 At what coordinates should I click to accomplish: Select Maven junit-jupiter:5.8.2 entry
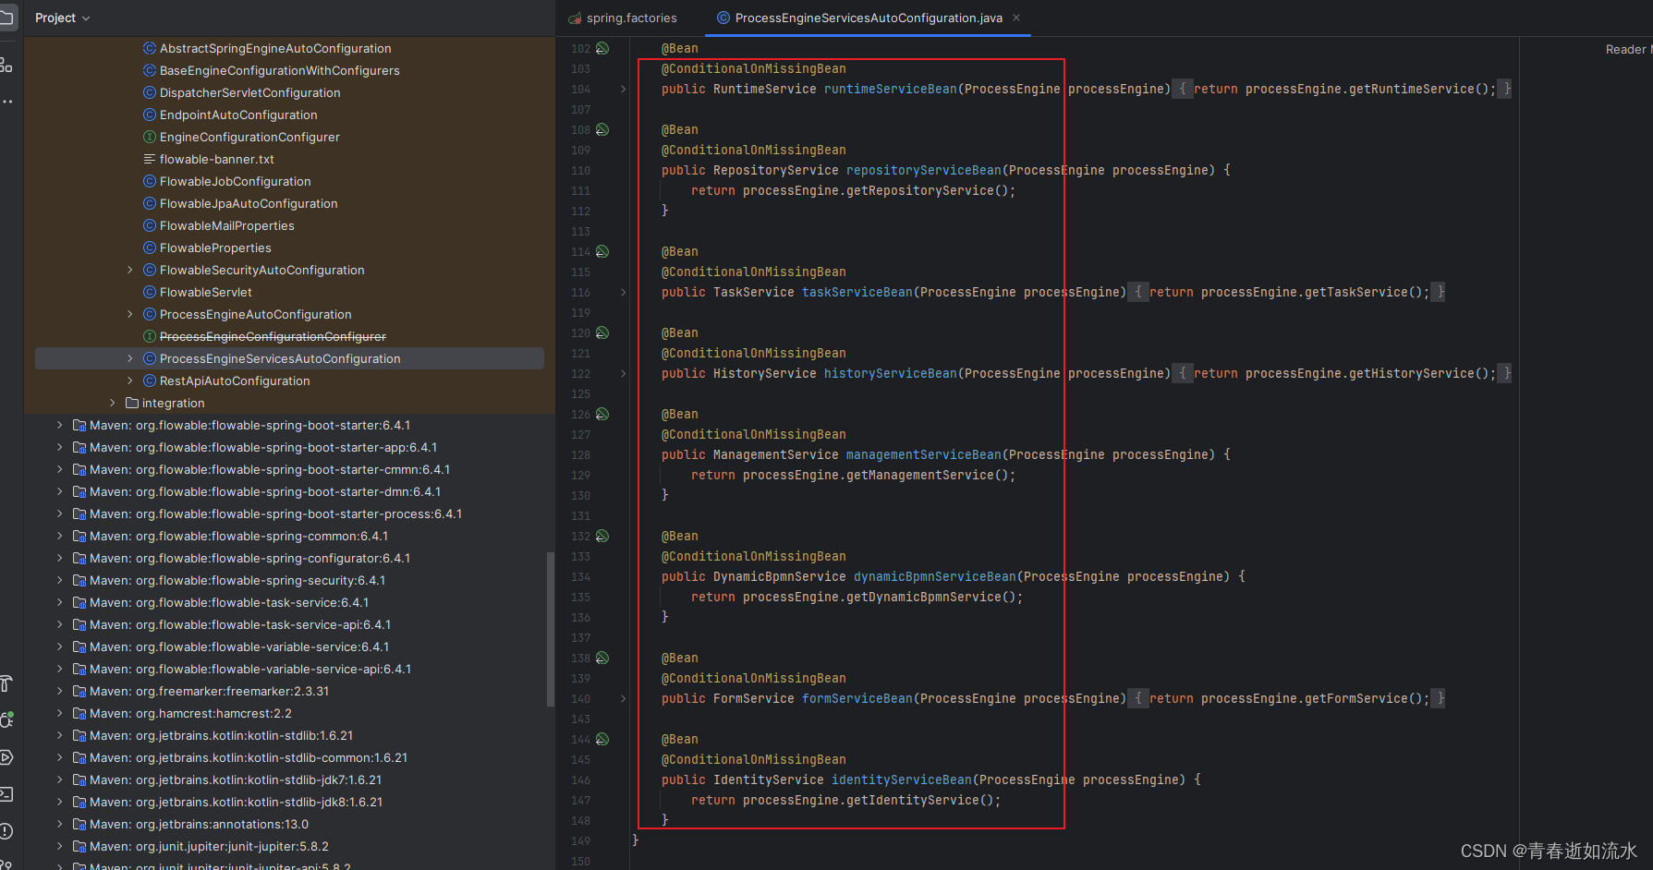[x=209, y=846]
